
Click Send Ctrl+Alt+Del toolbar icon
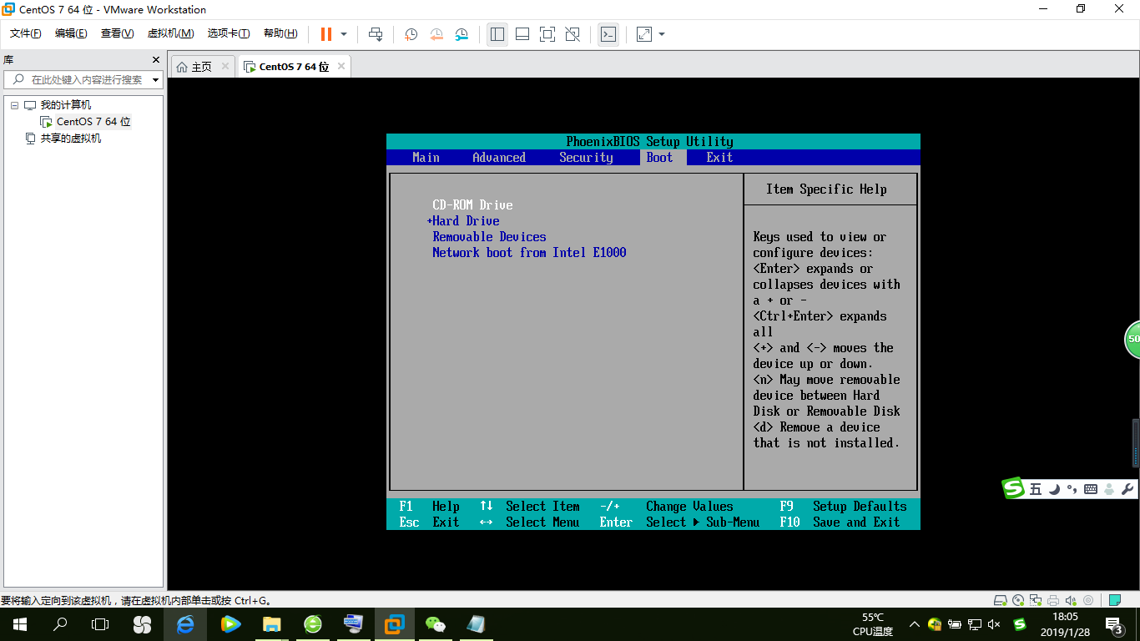(x=376, y=34)
